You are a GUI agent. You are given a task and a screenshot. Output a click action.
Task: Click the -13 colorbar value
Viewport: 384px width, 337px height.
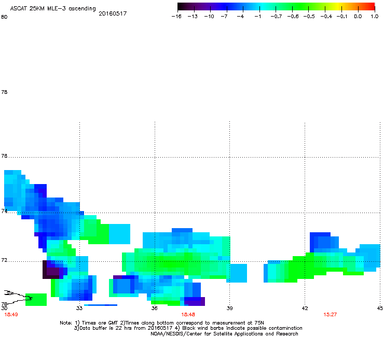point(193,17)
